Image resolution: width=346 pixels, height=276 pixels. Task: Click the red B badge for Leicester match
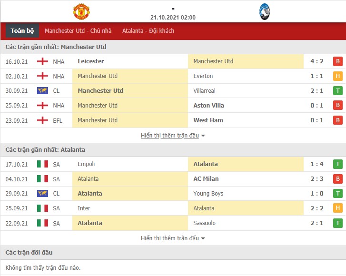coord(337,61)
